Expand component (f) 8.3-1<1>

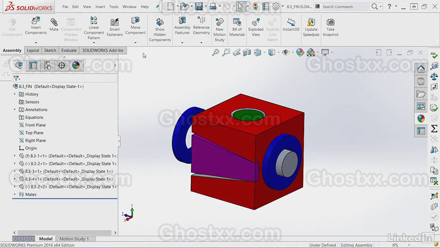pos(15,156)
